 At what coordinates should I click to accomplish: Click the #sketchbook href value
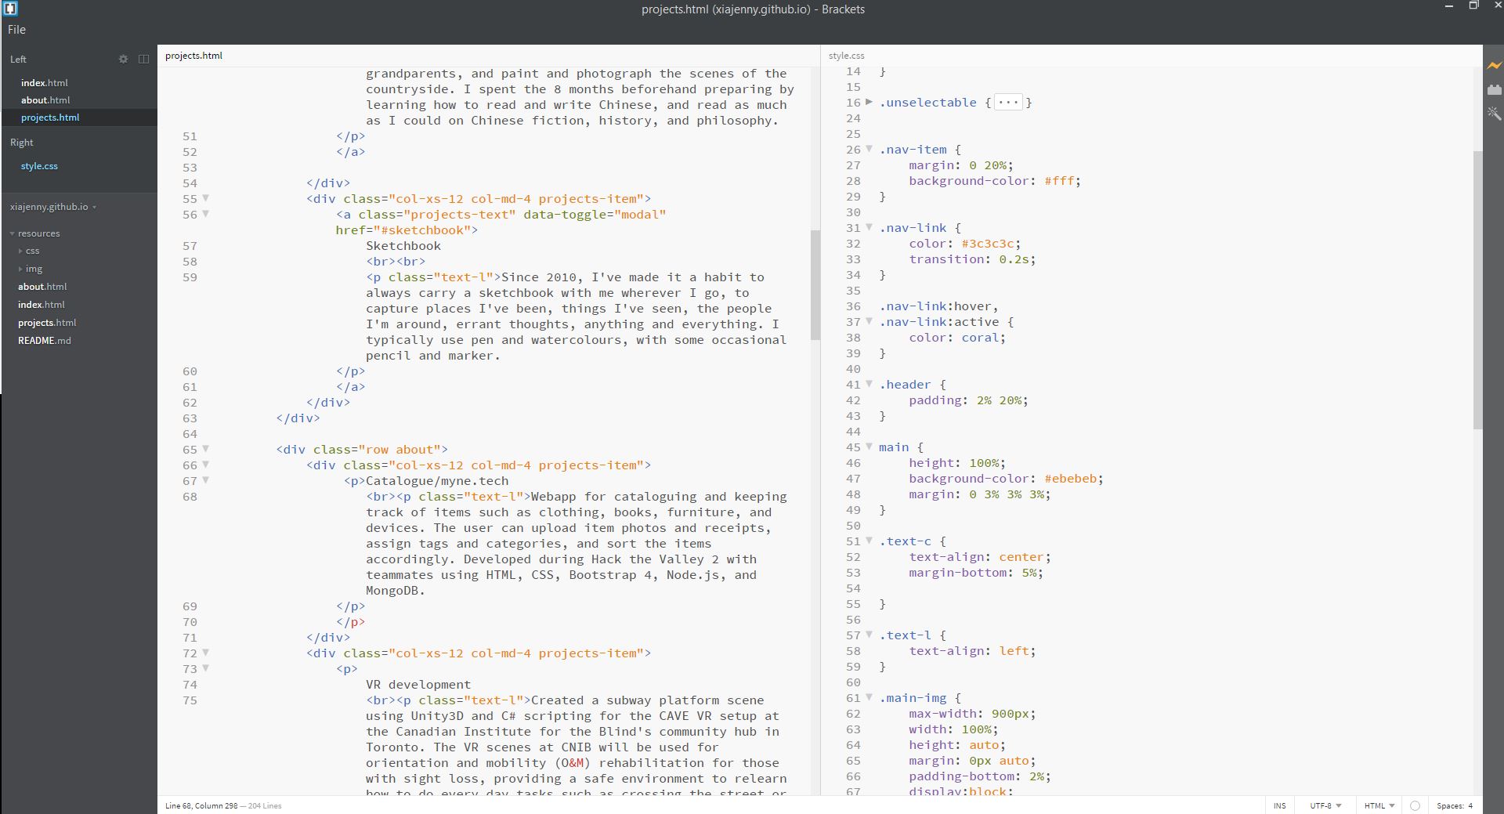click(x=422, y=230)
